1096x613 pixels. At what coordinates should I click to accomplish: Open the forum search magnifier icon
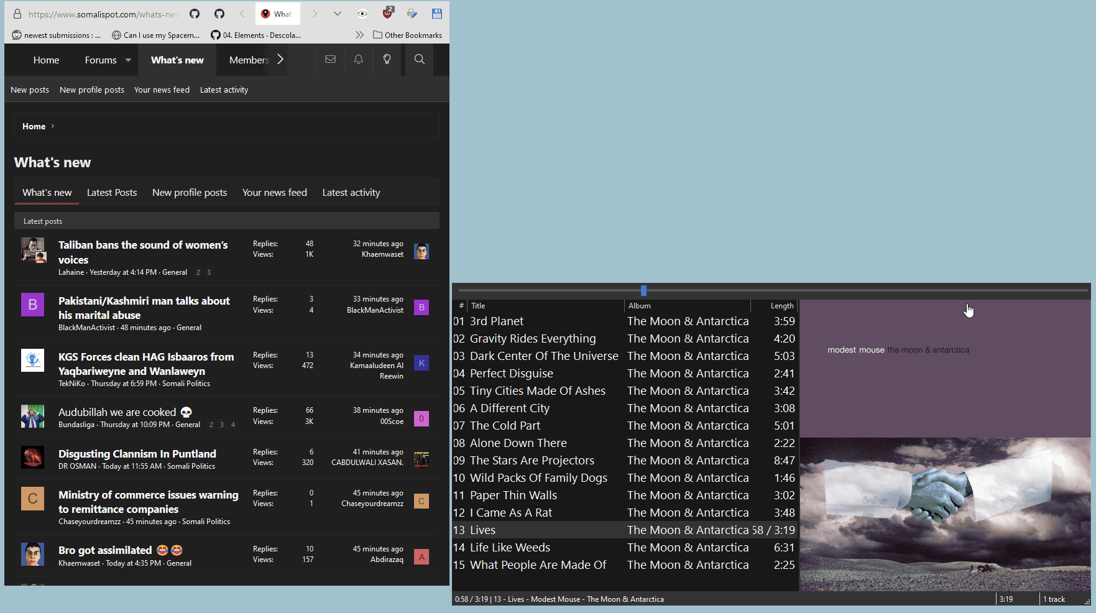coord(420,60)
